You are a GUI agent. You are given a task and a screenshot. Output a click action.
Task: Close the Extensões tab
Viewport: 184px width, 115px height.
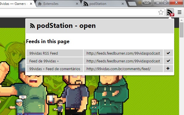pyautogui.click(x=77, y=4)
